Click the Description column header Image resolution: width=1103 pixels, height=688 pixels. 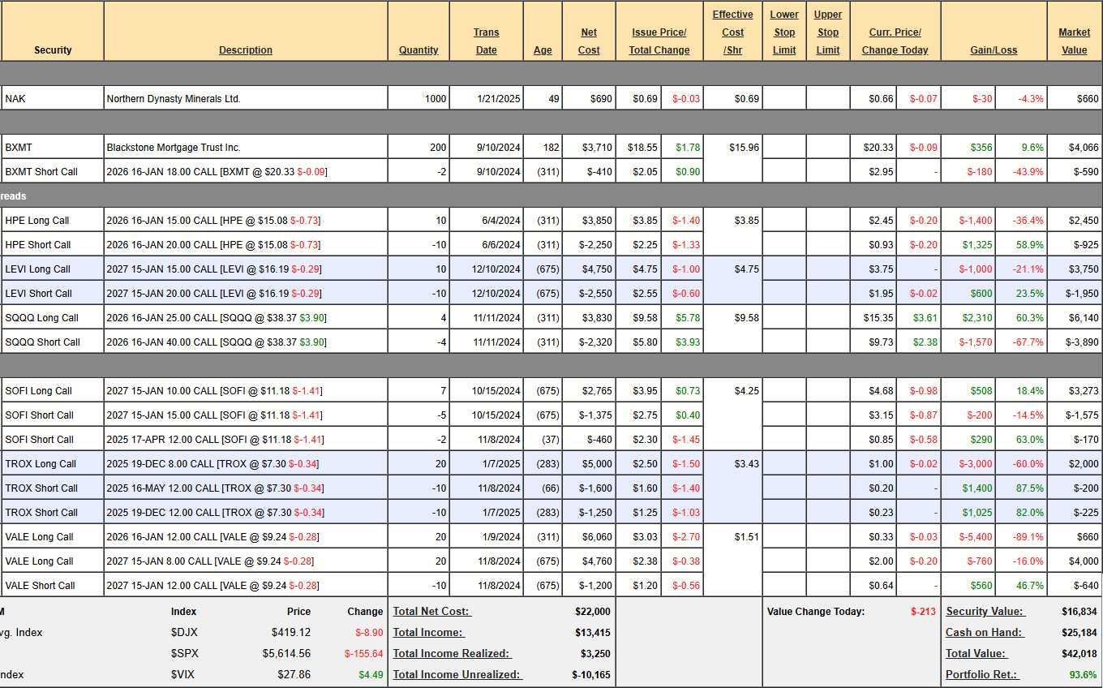point(245,50)
